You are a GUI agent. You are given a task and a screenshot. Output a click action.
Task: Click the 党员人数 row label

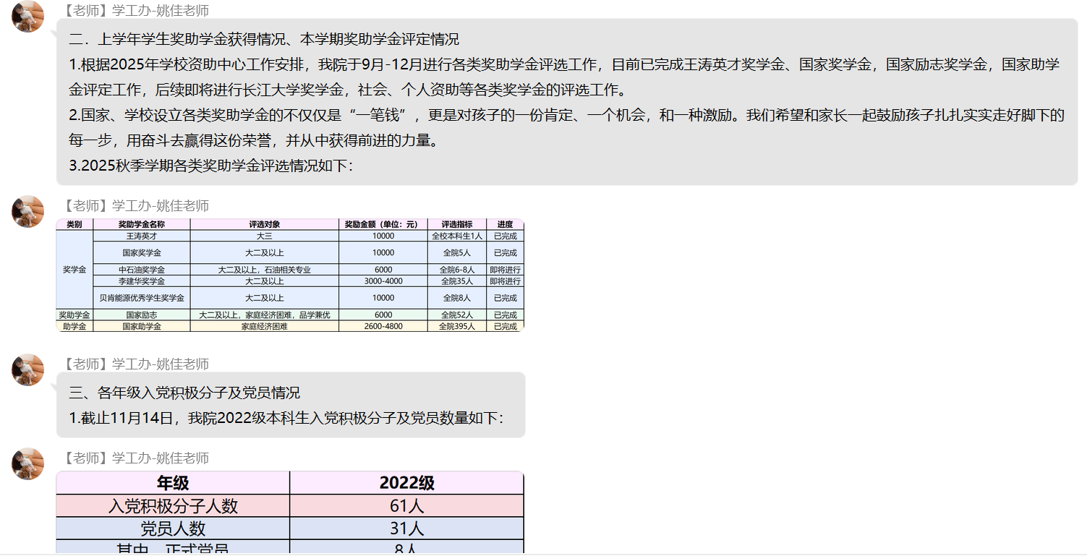point(173,529)
